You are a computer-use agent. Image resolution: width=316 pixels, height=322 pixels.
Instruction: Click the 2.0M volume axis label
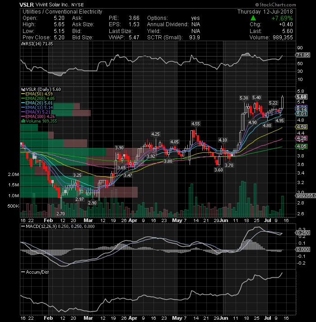point(14,175)
